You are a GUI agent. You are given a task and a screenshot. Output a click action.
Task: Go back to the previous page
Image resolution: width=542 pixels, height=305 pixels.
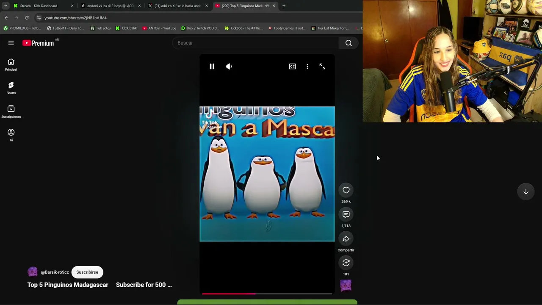coord(6,18)
